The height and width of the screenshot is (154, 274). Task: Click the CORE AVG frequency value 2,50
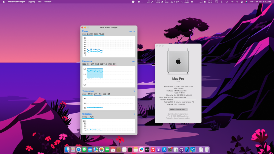(x=97, y=64)
